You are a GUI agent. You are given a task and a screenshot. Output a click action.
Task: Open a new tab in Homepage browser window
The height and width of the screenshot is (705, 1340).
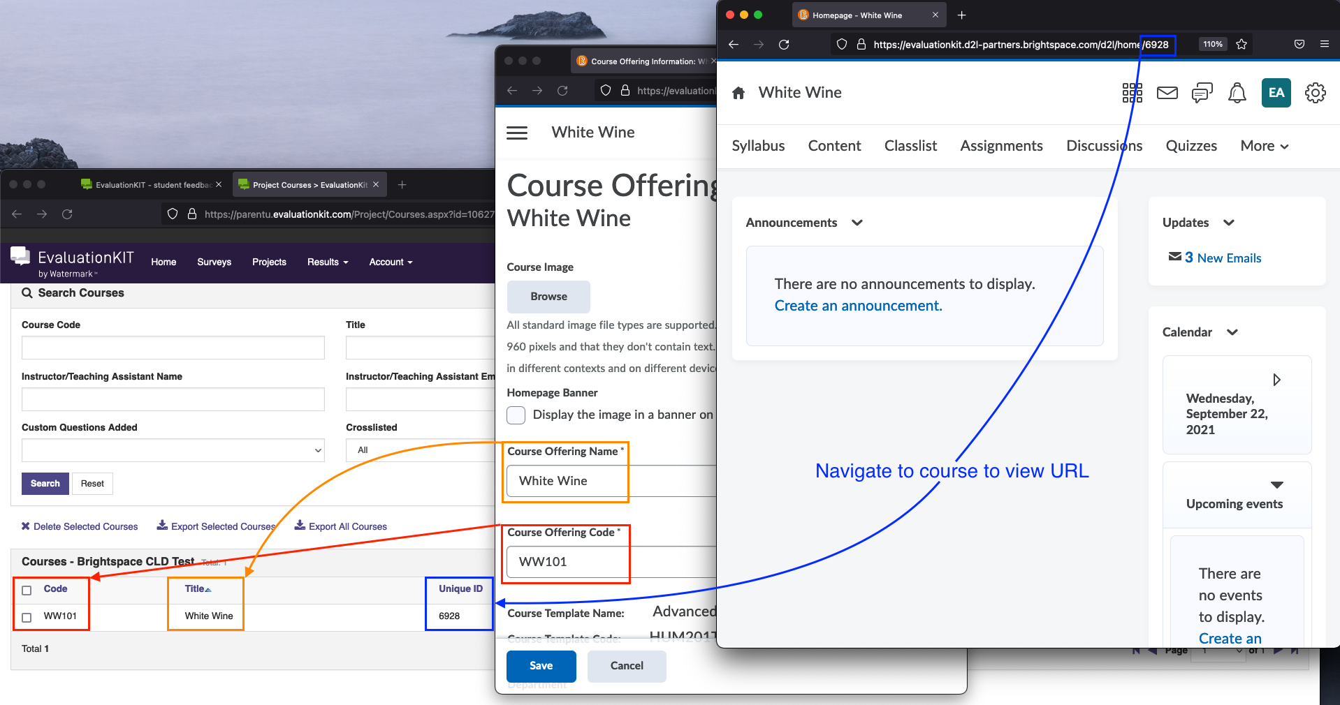[961, 15]
